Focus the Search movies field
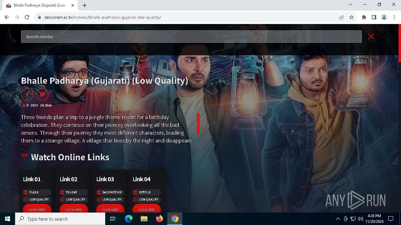Viewport: 401px width, 225px height. pos(191,37)
